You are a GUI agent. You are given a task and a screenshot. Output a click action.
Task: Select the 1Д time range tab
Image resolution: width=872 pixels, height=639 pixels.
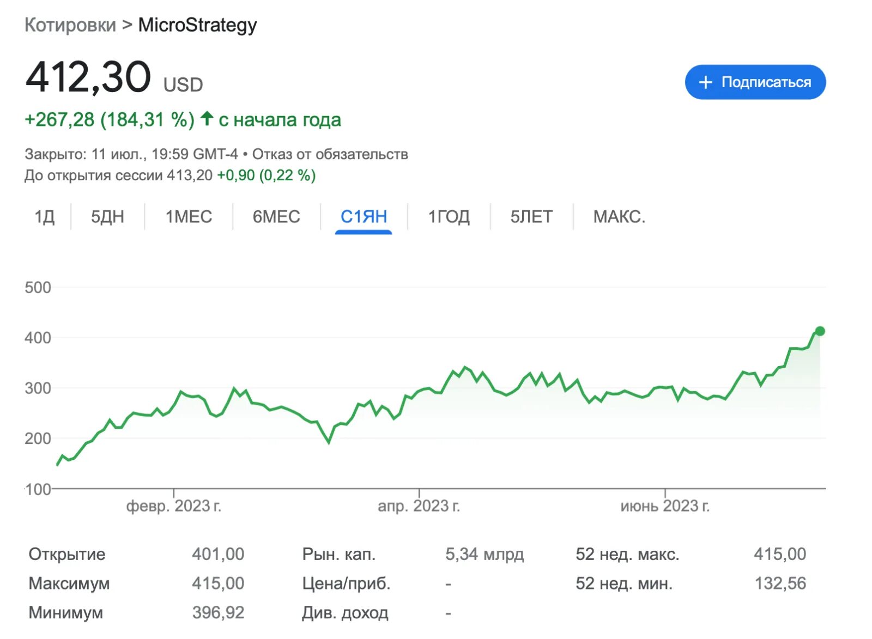45,217
